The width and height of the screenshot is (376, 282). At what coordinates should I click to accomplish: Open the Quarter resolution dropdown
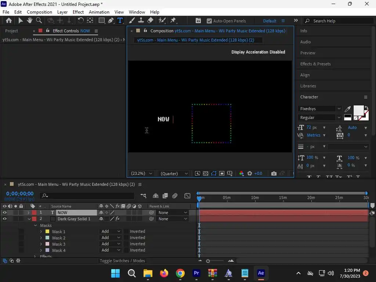[x=174, y=173]
